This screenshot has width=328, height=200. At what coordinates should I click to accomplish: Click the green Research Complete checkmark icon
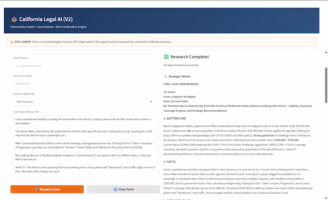[x=166, y=56]
